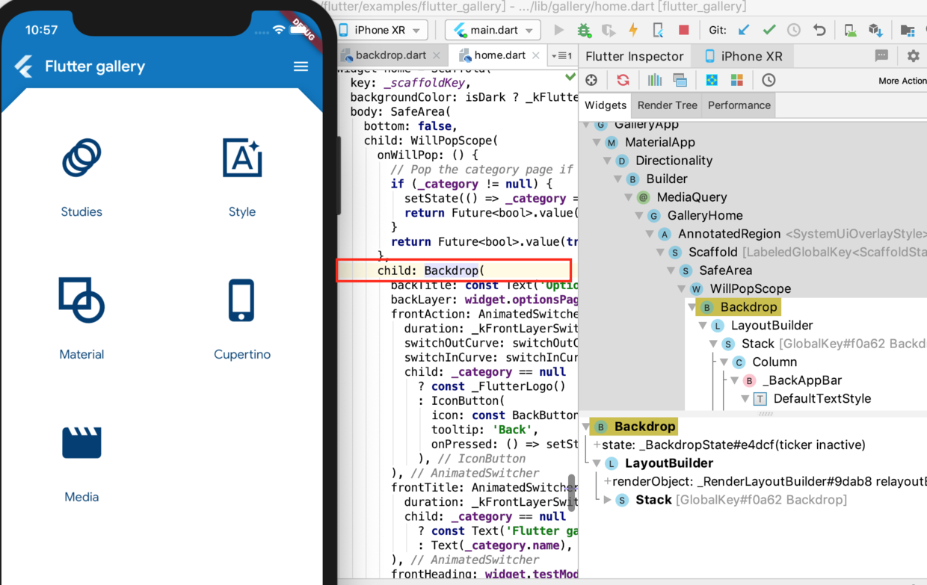Select _BackAppBar in widget tree

[x=801, y=381]
